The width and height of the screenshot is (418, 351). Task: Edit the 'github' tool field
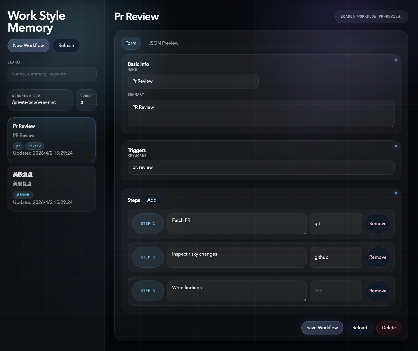(336, 257)
